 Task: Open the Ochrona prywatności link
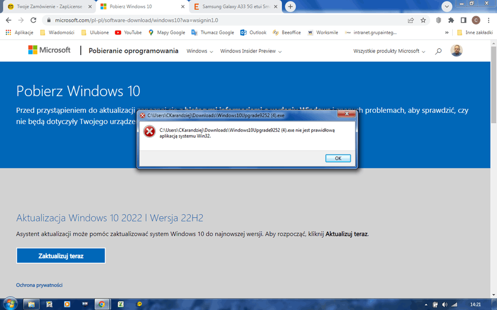click(x=39, y=285)
